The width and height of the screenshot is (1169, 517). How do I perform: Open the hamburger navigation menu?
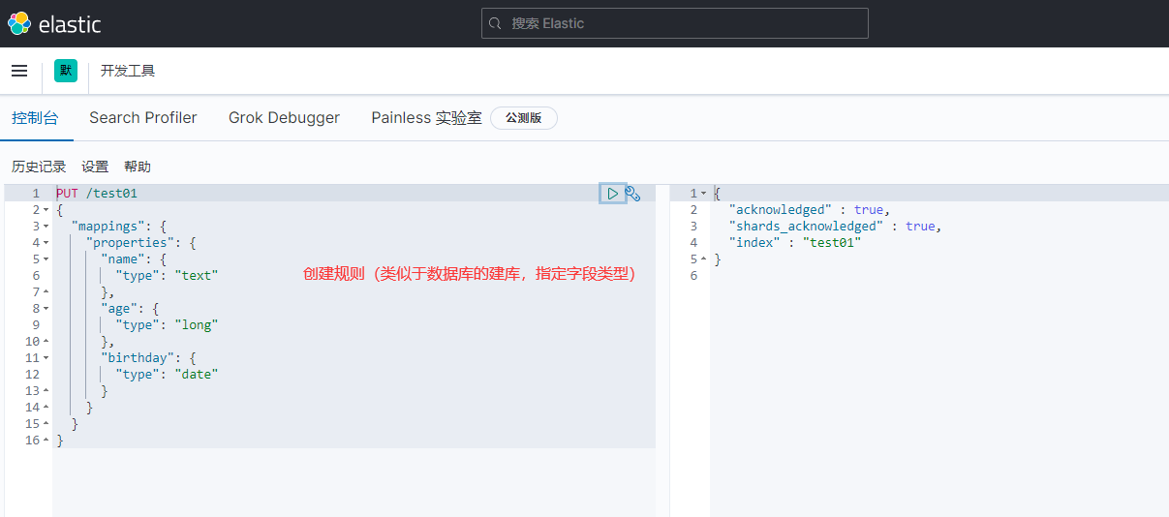(x=19, y=71)
